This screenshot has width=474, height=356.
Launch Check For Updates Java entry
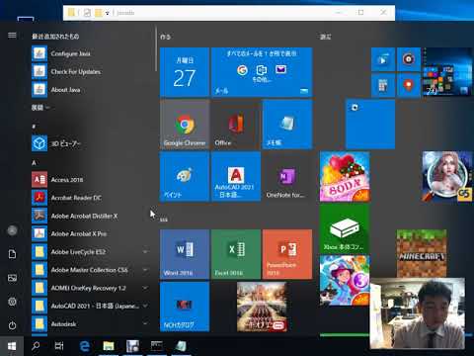[x=89, y=71]
